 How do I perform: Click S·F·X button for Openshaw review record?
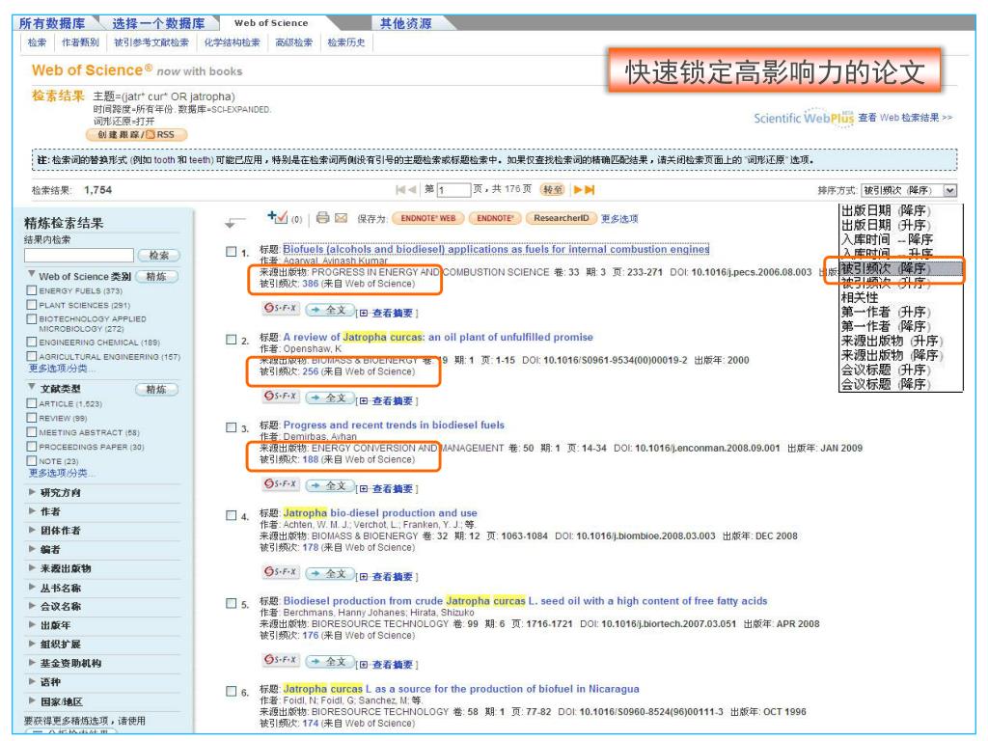[281, 397]
